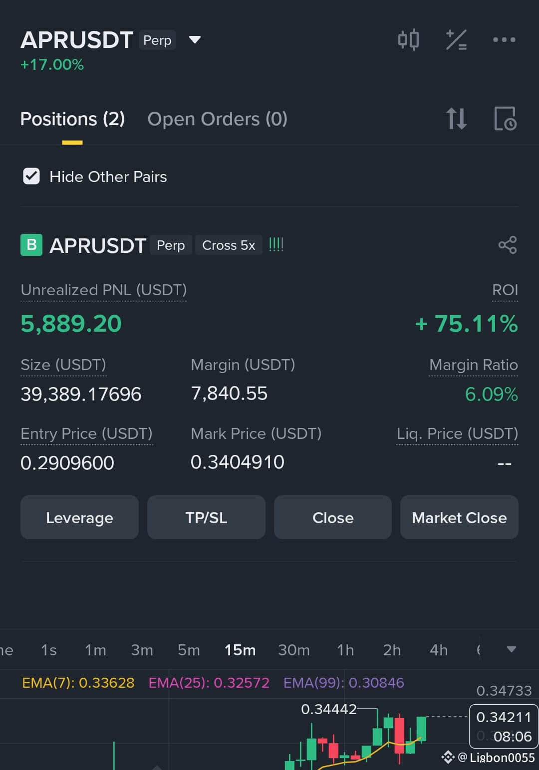Tap the green ADL bars indicator
The width and height of the screenshot is (539, 770).
click(x=276, y=244)
